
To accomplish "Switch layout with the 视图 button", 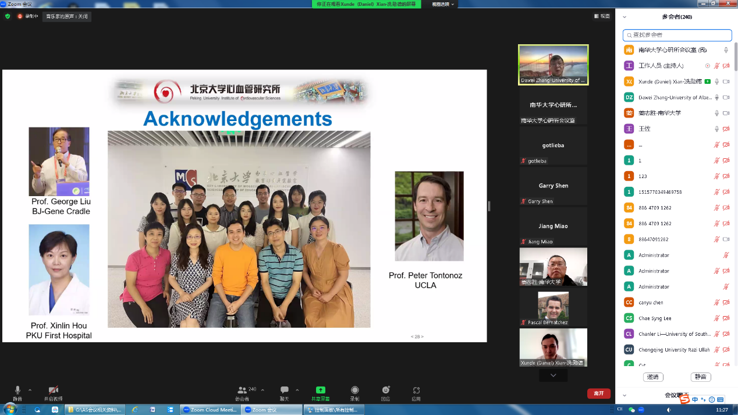I will pyautogui.click(x=602, y=16).
